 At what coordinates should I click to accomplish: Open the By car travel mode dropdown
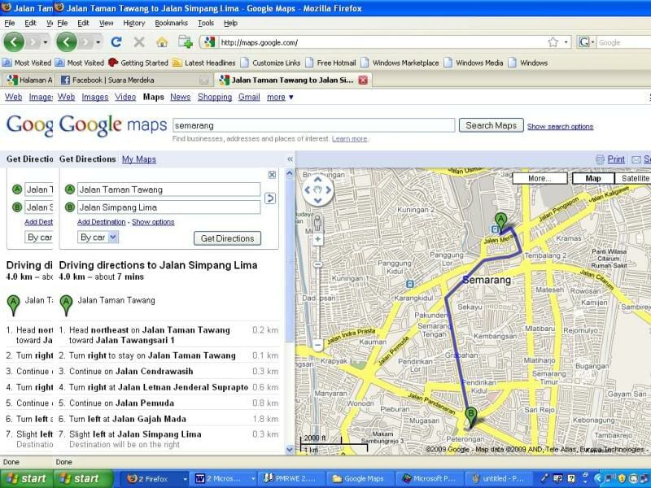[x=98, y=237]
